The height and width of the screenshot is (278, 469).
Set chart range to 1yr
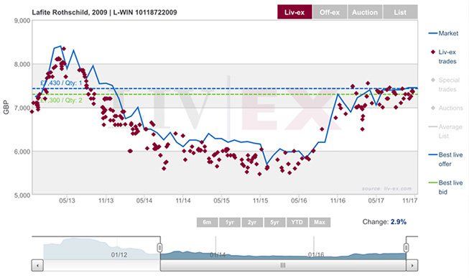click(x=229, y=222)
